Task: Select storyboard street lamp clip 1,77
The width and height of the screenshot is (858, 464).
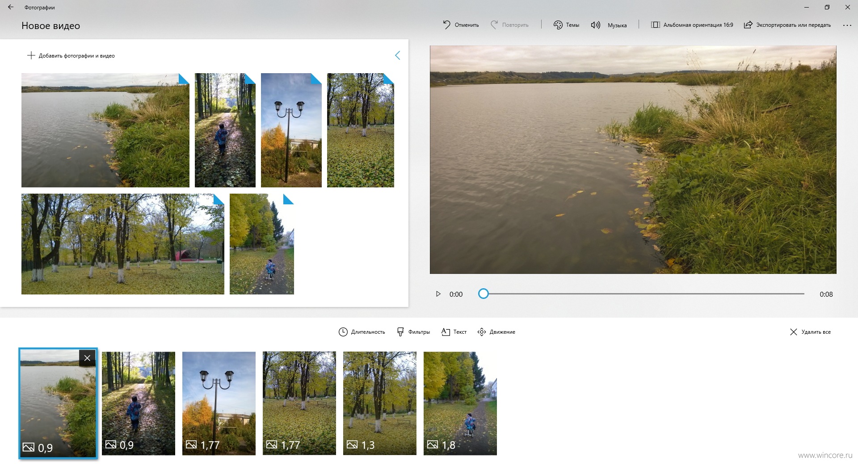Action: click(219, 403)
